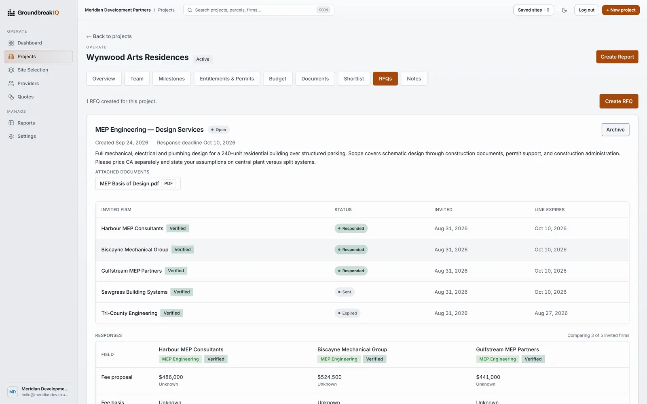Click the Tri-County Engineering row

pos(362,313)
